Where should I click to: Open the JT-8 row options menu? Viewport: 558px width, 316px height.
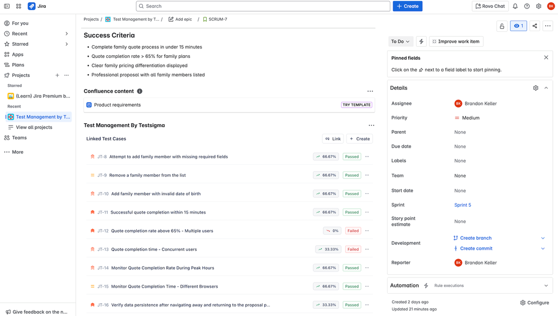tap(367, 157)
